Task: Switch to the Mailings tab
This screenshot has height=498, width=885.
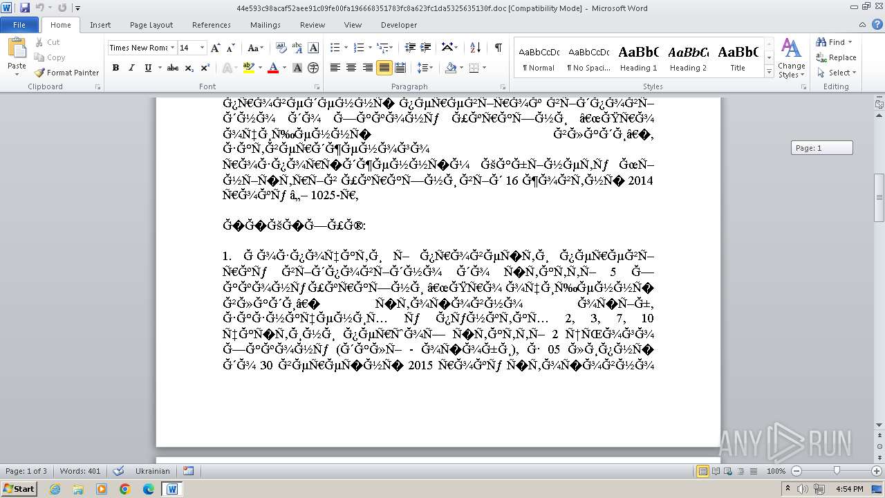Action: point(265,25)
